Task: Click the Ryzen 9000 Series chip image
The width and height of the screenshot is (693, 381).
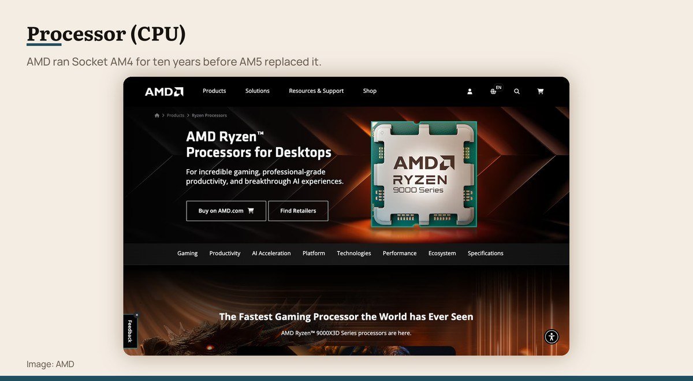Action: pyautogui.click(x=424, y=174)
